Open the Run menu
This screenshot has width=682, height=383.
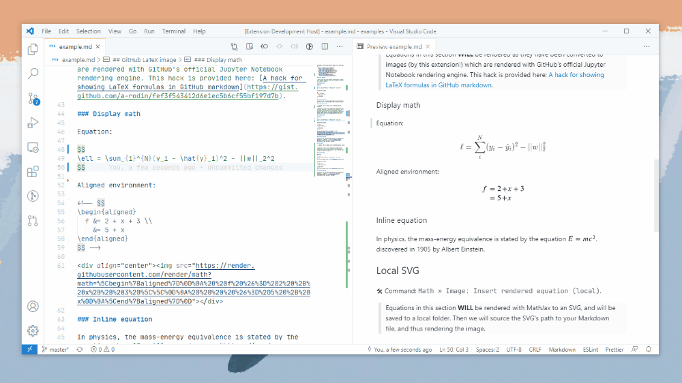pos(149,31)
